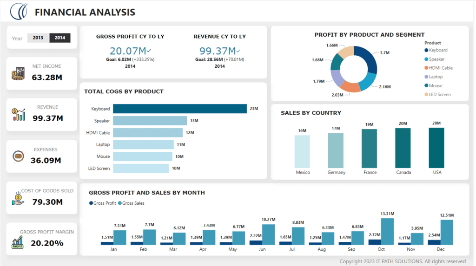The width and height of the screenshot is (476, 266).
Task: Click the Net Income money icon
Action: coord(18,73)
